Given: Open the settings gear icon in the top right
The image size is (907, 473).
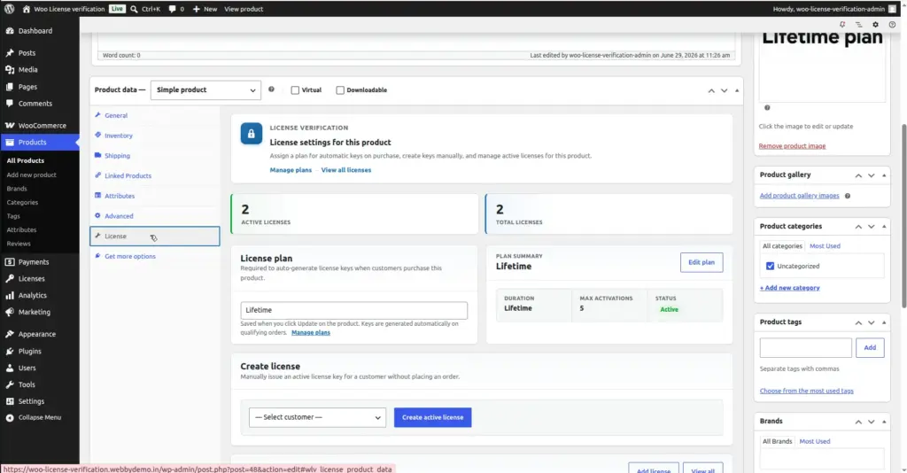Looking at the screenshot, I should (x=875, y=24).
